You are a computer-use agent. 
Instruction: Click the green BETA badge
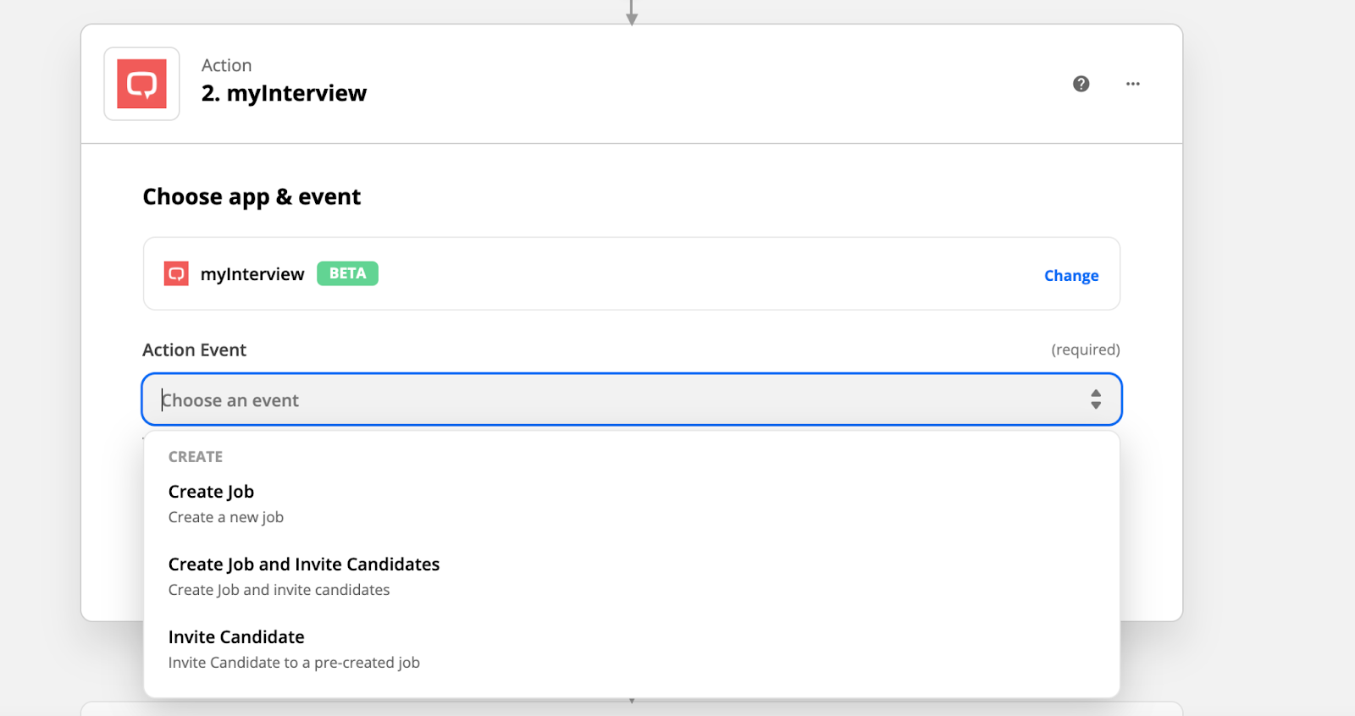pos(347,273)
